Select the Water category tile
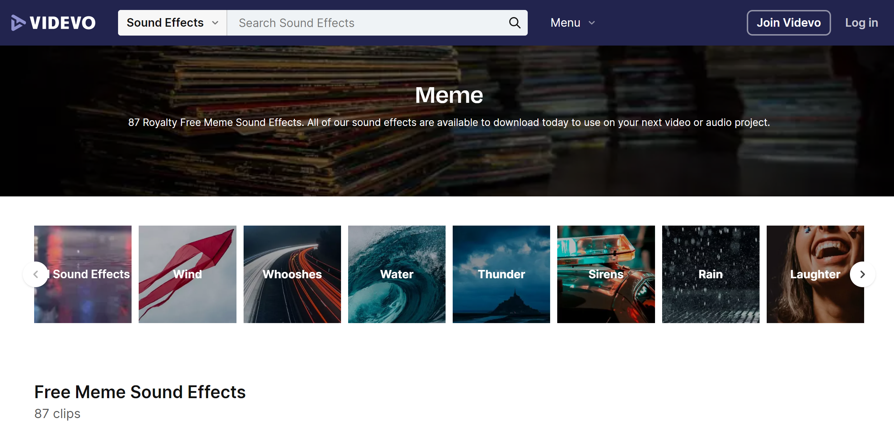 [397, 274]
